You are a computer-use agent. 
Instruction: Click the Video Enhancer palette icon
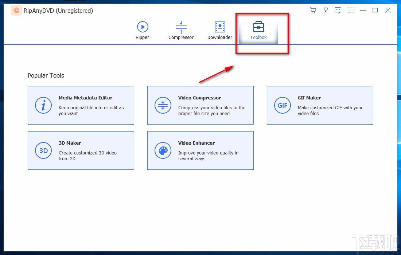[163, 150]
